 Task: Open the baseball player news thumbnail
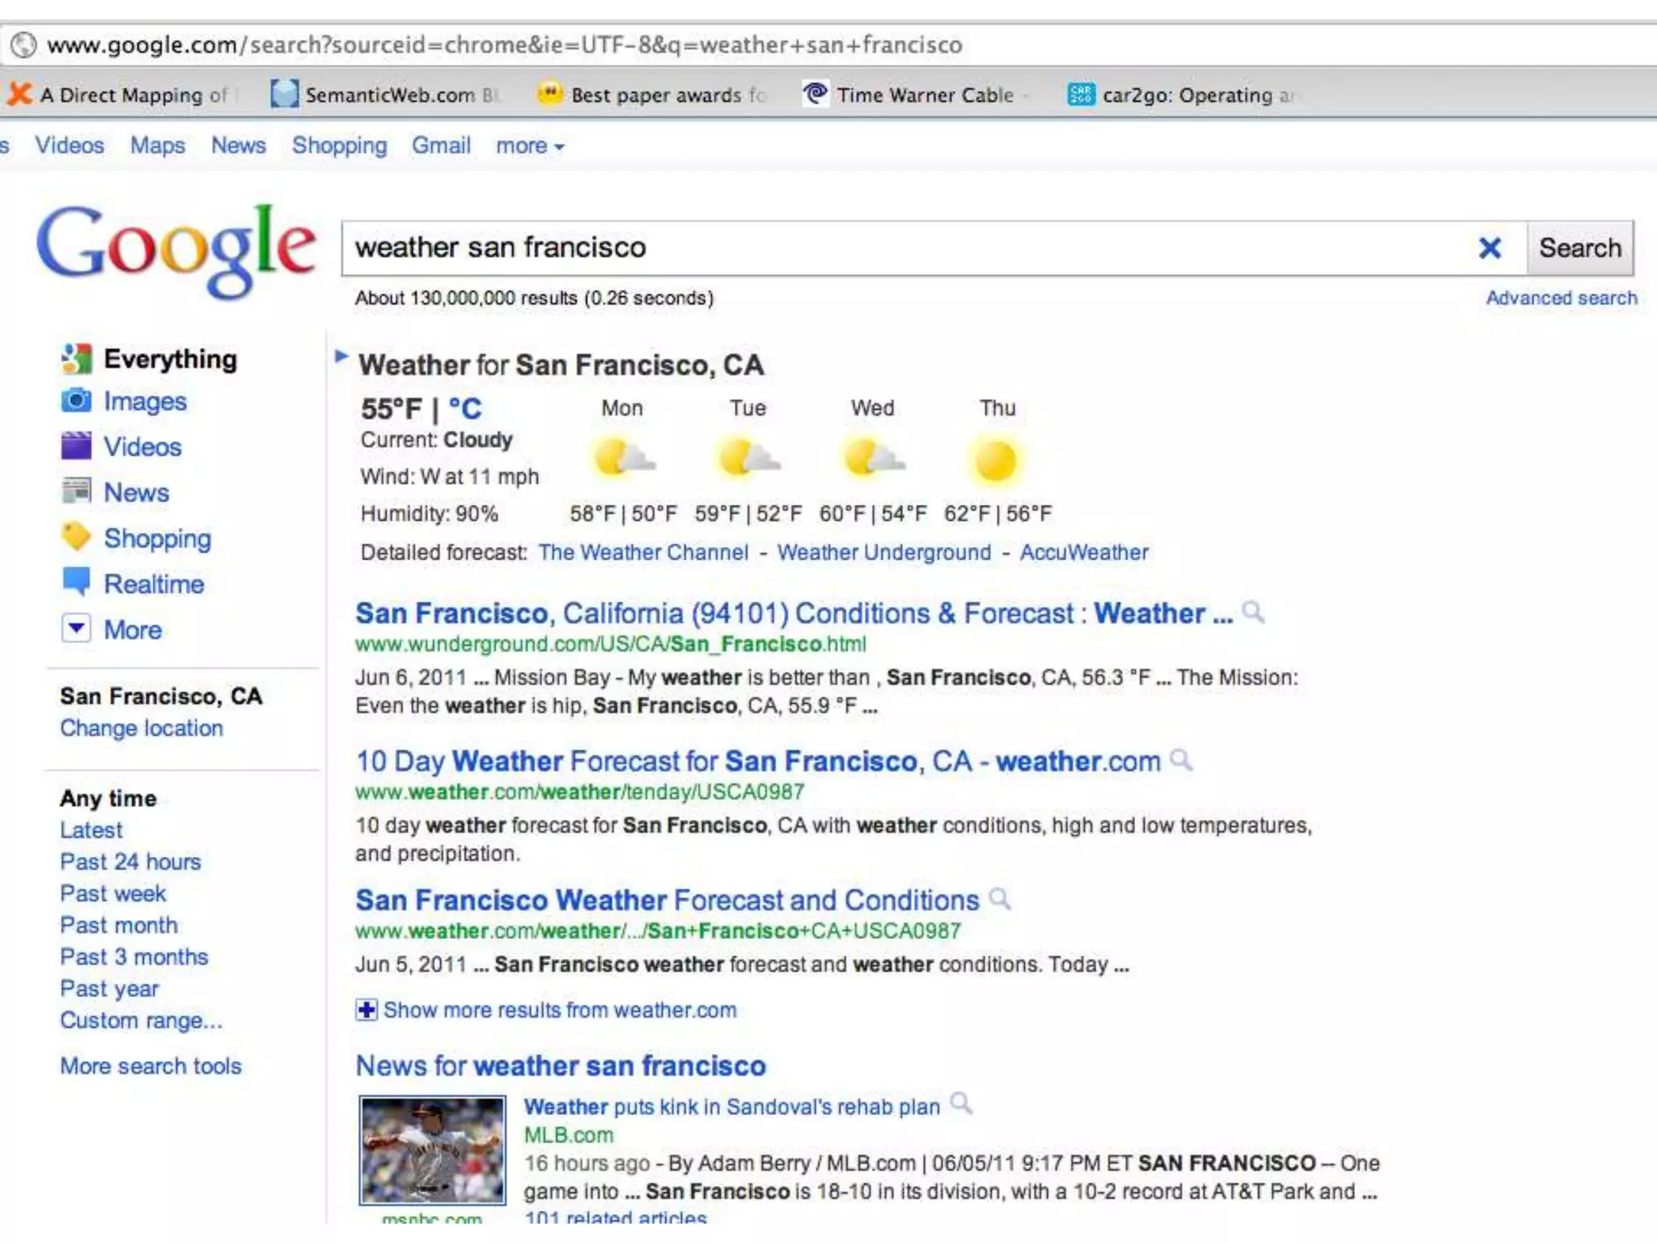click(x=433, y=1150)
